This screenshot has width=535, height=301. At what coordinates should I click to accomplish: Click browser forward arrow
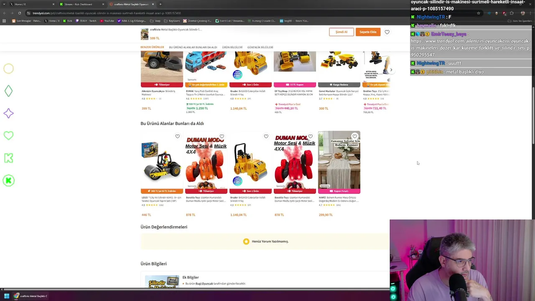point(12,13)
